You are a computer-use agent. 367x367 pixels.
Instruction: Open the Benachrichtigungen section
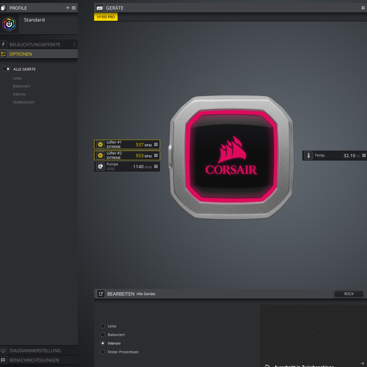pos(39,360)
